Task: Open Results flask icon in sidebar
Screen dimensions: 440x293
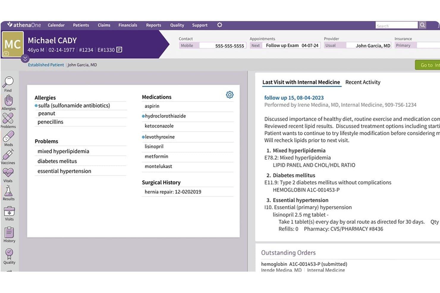Action: (8, 191)
